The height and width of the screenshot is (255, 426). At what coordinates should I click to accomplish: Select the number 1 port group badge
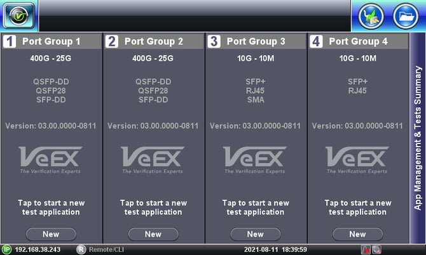click(x=10, y=41)
